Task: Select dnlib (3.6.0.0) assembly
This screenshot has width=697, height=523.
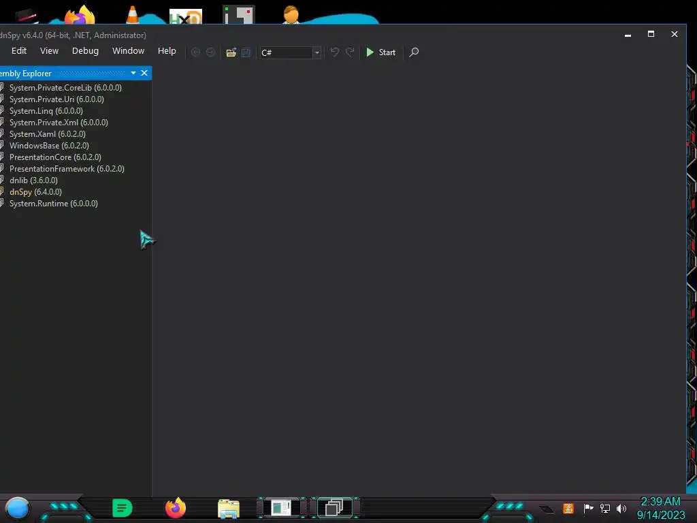Action: [33, 180]
